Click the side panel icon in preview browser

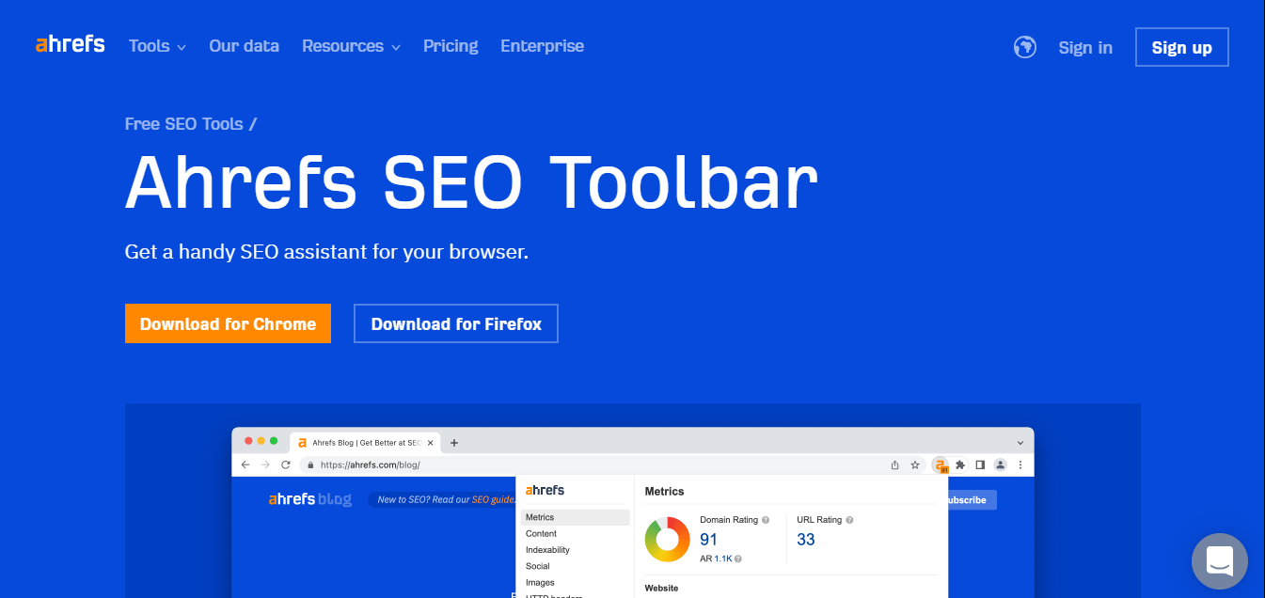click(980, 464)
